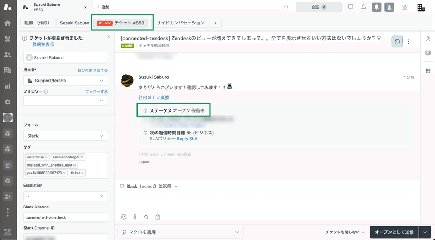Remove the enterprise tag
This screenshot has width=435, height=240.
[46, 157]
